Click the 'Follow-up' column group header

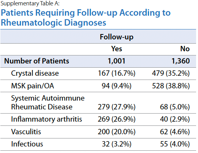coord(117,37)
